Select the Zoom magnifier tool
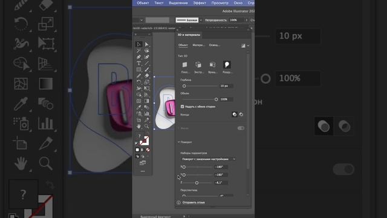 (x=146, y=127)
